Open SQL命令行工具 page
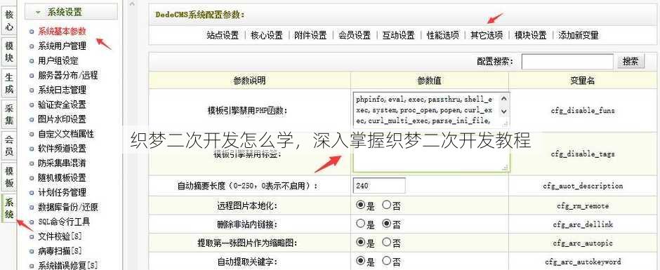The width and height of the screenshot is (660, 270). 64,221
